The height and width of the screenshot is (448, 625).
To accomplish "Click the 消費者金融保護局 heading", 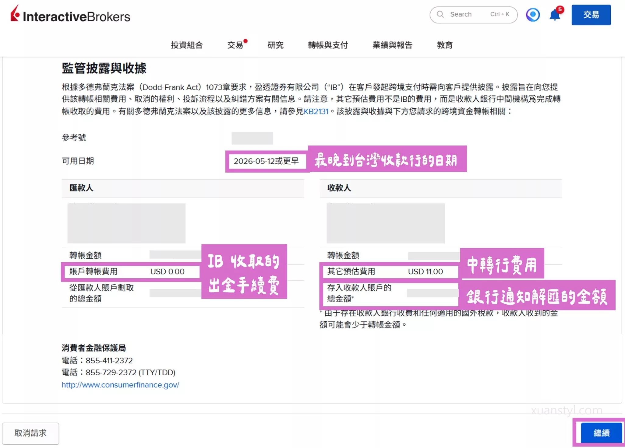I will pos(94,348).
